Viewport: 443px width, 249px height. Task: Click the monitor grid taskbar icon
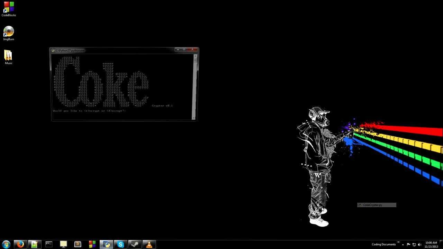(63, 244)
